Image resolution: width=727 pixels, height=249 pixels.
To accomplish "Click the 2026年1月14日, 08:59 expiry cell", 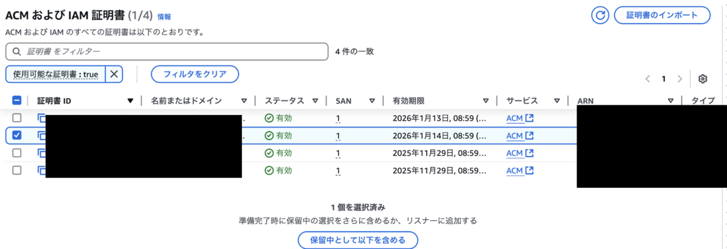I will (439, 135).
